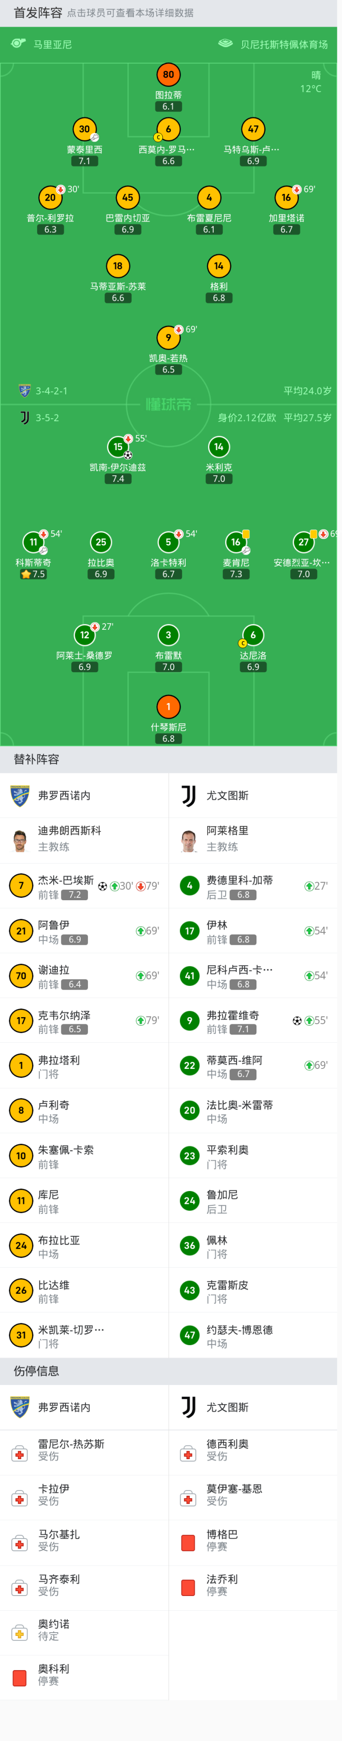This screenshot has height=1741, width=342.
Task: Open substitute 弗拉霍维奇 player details
Action: tap(253, 1020)
